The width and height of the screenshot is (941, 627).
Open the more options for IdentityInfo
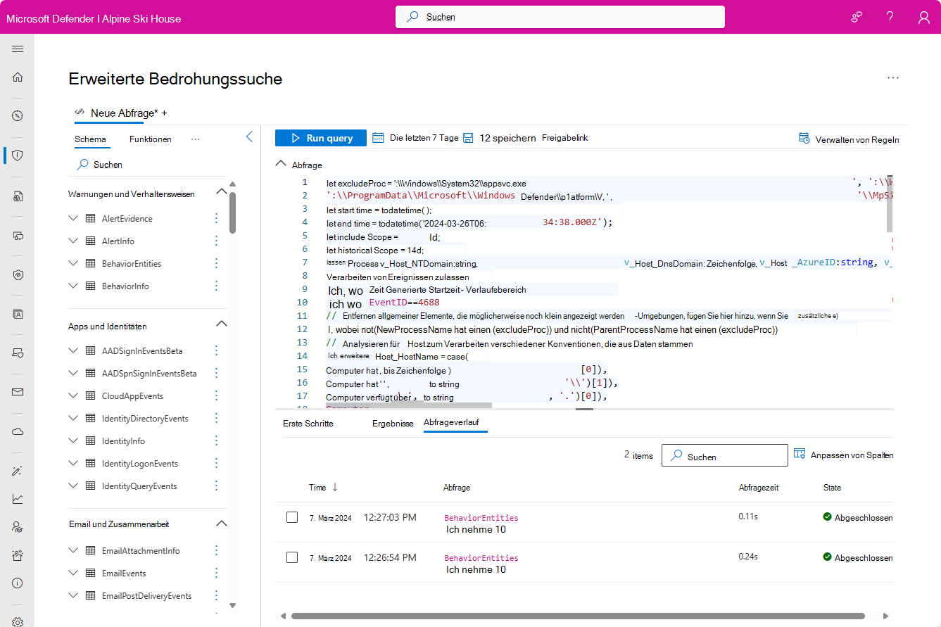click(216, 441)
